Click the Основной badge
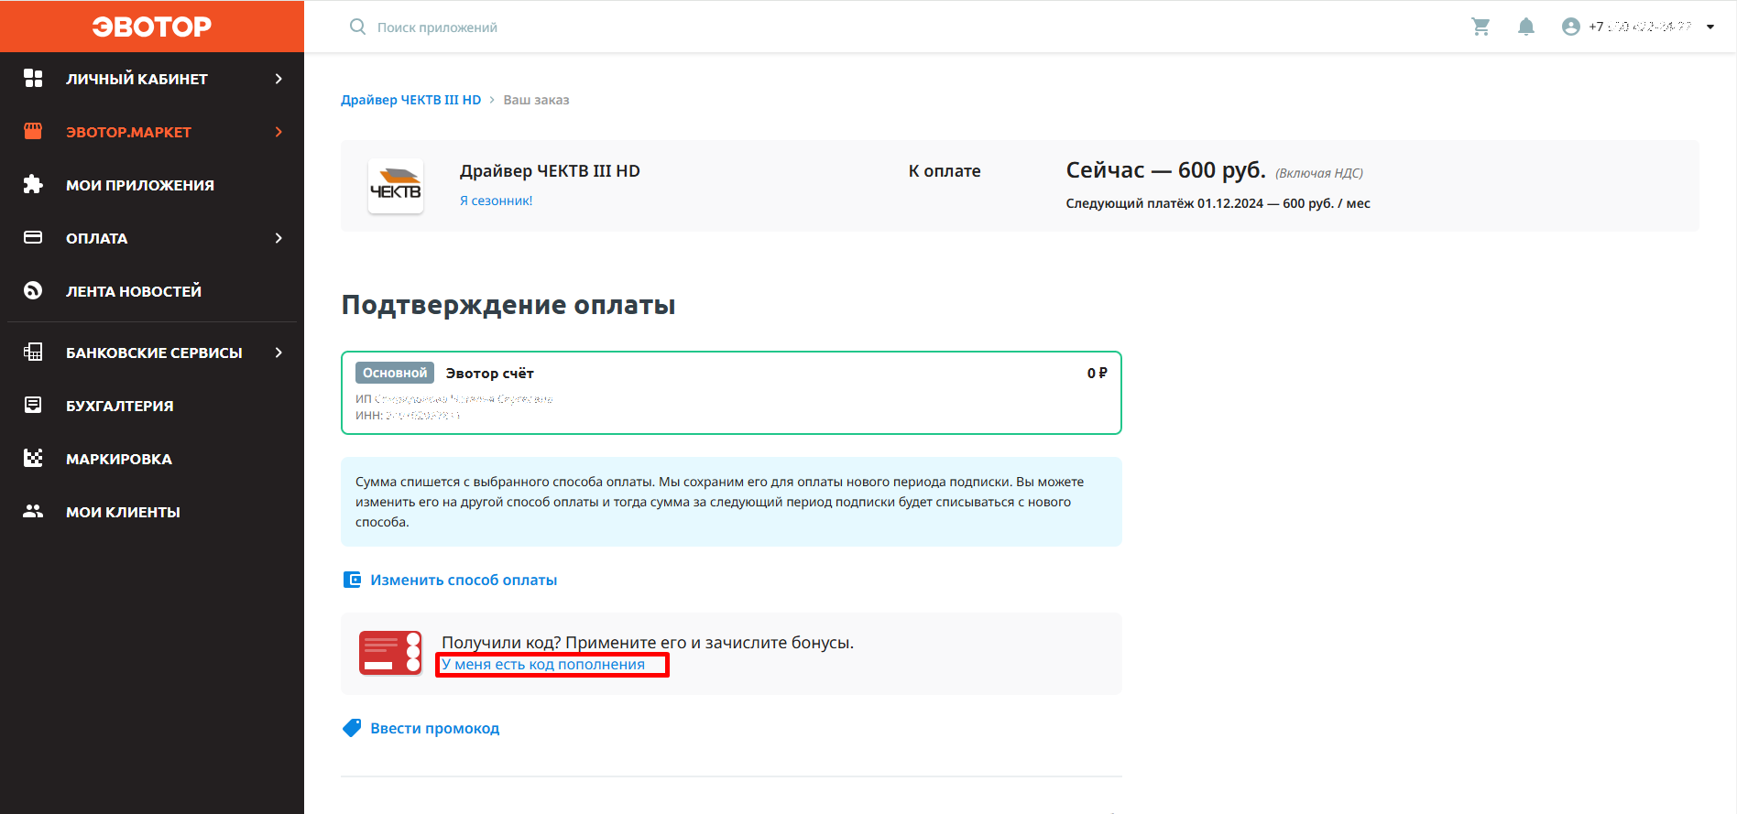 tap(395, 373)
